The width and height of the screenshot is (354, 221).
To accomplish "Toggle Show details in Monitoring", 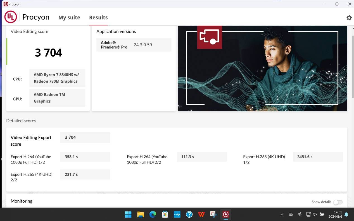I will 338,202.
